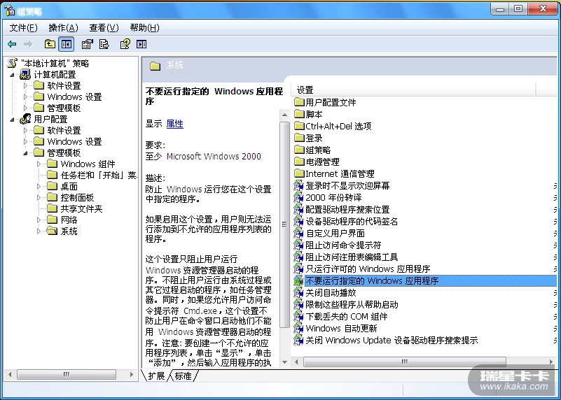Open the Properties toolbar icon
561x400 pixels.
(88, 44)
